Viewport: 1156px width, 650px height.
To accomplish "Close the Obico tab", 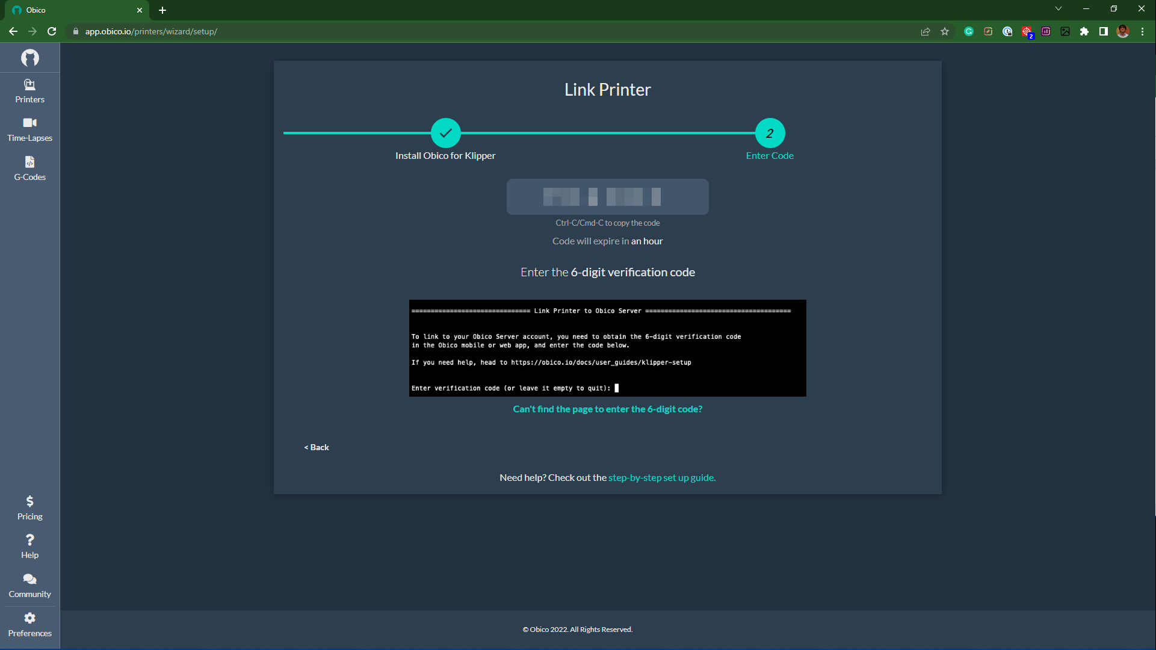I will 140,10.
